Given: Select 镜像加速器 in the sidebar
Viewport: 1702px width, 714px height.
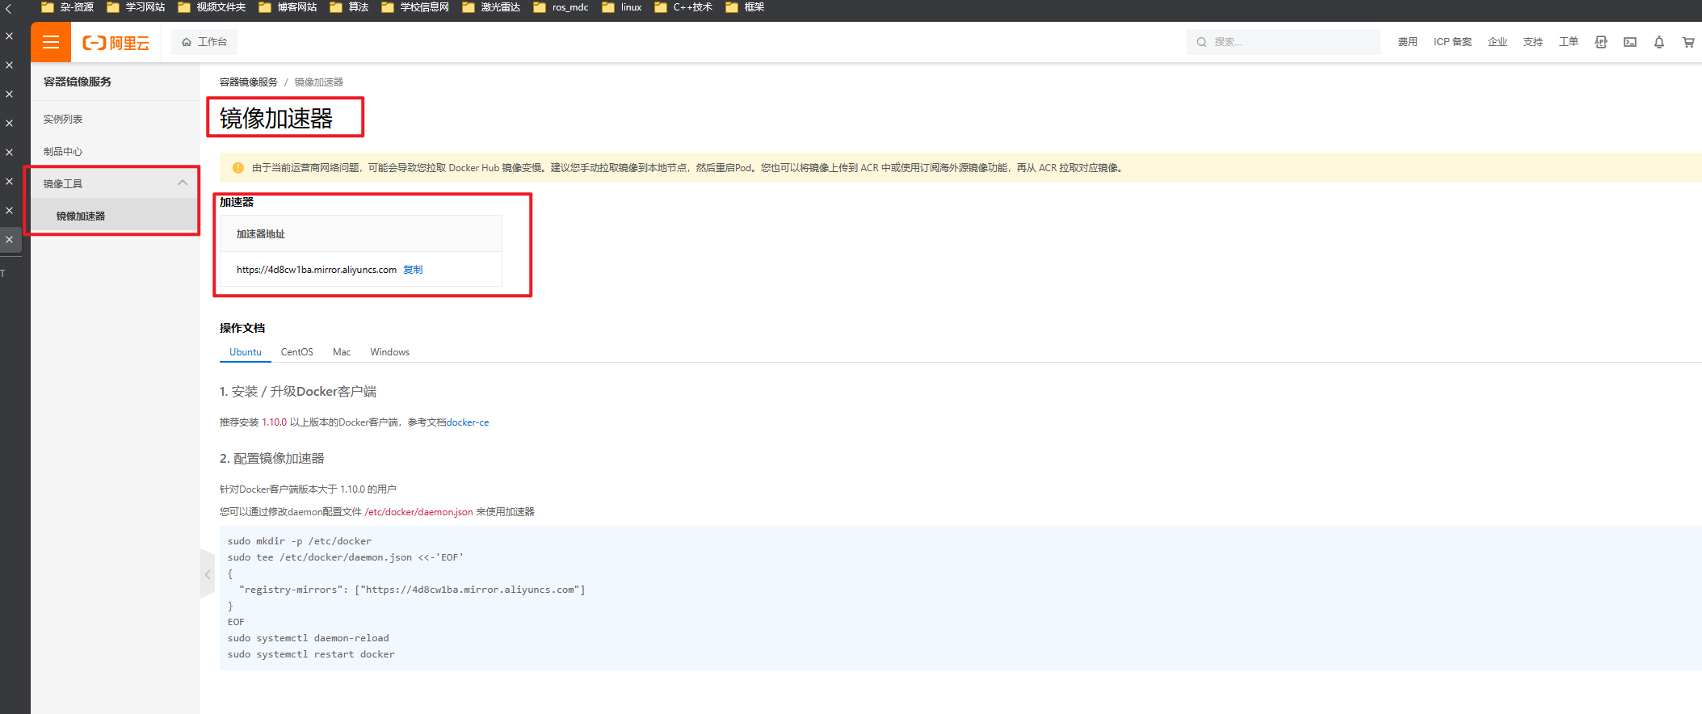Looking at the screenshot, I should (116, 216).
